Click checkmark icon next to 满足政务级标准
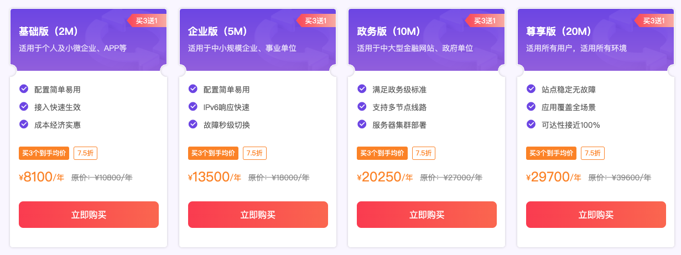Image resolution: width=681 pixels, height=255 pixels. (362, 89)
